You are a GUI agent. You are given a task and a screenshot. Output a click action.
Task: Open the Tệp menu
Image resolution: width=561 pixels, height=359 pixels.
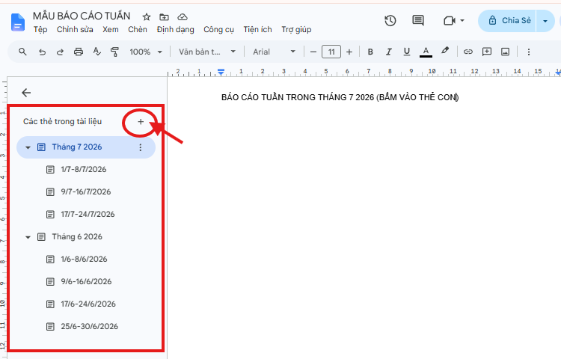point(40,29)
